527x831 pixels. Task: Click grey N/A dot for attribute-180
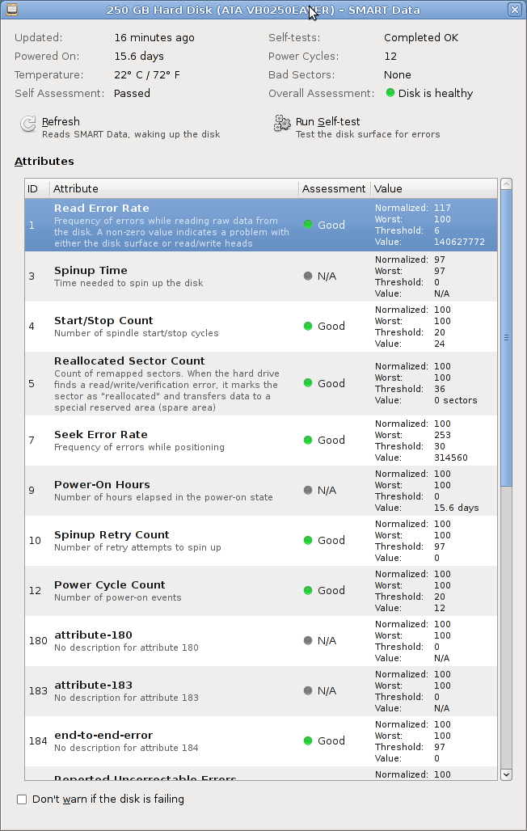[x=308, y=641]
